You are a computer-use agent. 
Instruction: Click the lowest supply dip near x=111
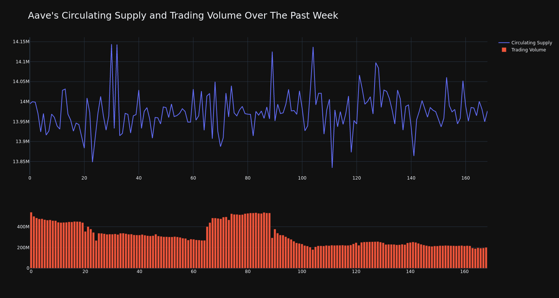(332, 167)
